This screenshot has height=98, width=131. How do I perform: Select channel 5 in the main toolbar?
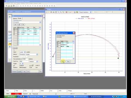[x=28, y=6]
